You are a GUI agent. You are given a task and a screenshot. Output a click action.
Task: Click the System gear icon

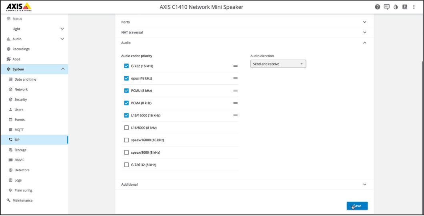coord(8,69)
